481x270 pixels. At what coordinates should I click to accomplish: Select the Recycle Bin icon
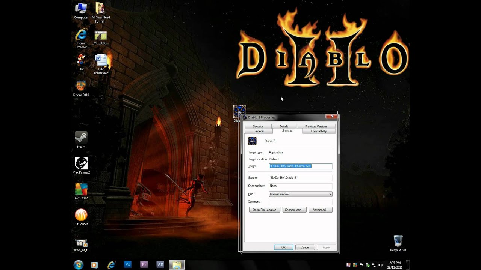click(x=398, y=243)
